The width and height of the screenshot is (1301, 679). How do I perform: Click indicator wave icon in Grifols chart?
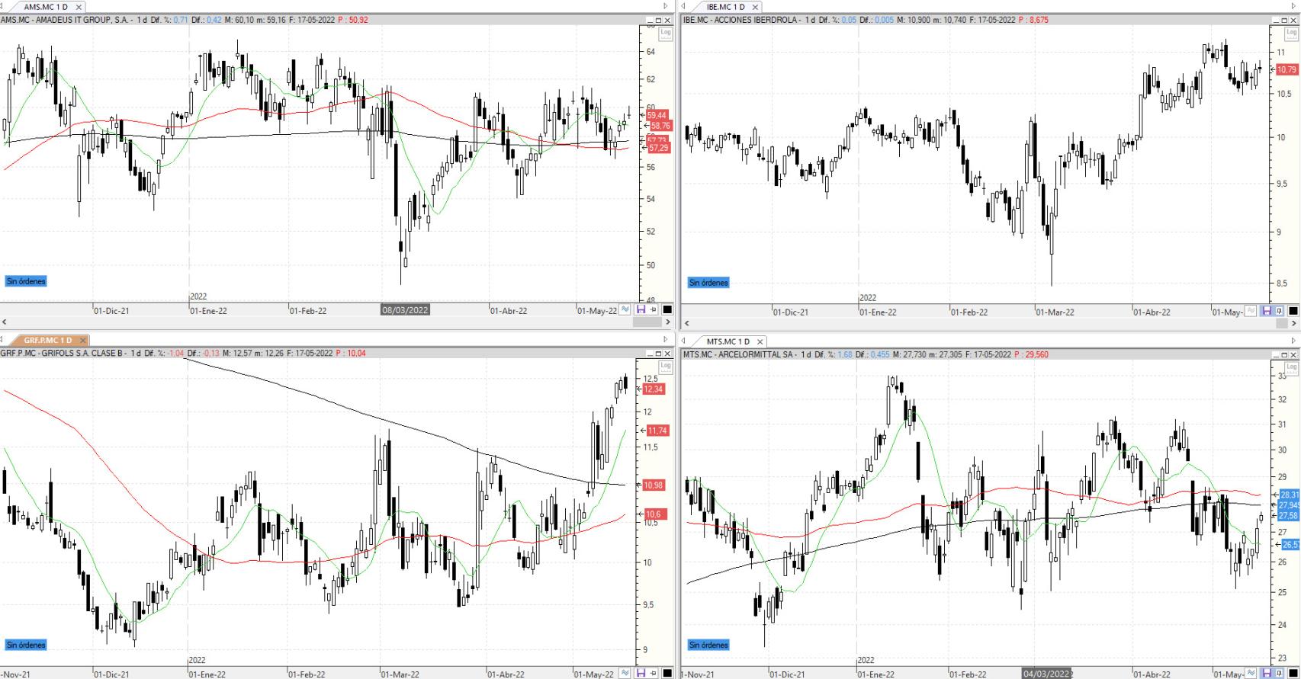625,673
